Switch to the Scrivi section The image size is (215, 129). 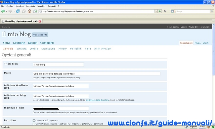[7, 43]
